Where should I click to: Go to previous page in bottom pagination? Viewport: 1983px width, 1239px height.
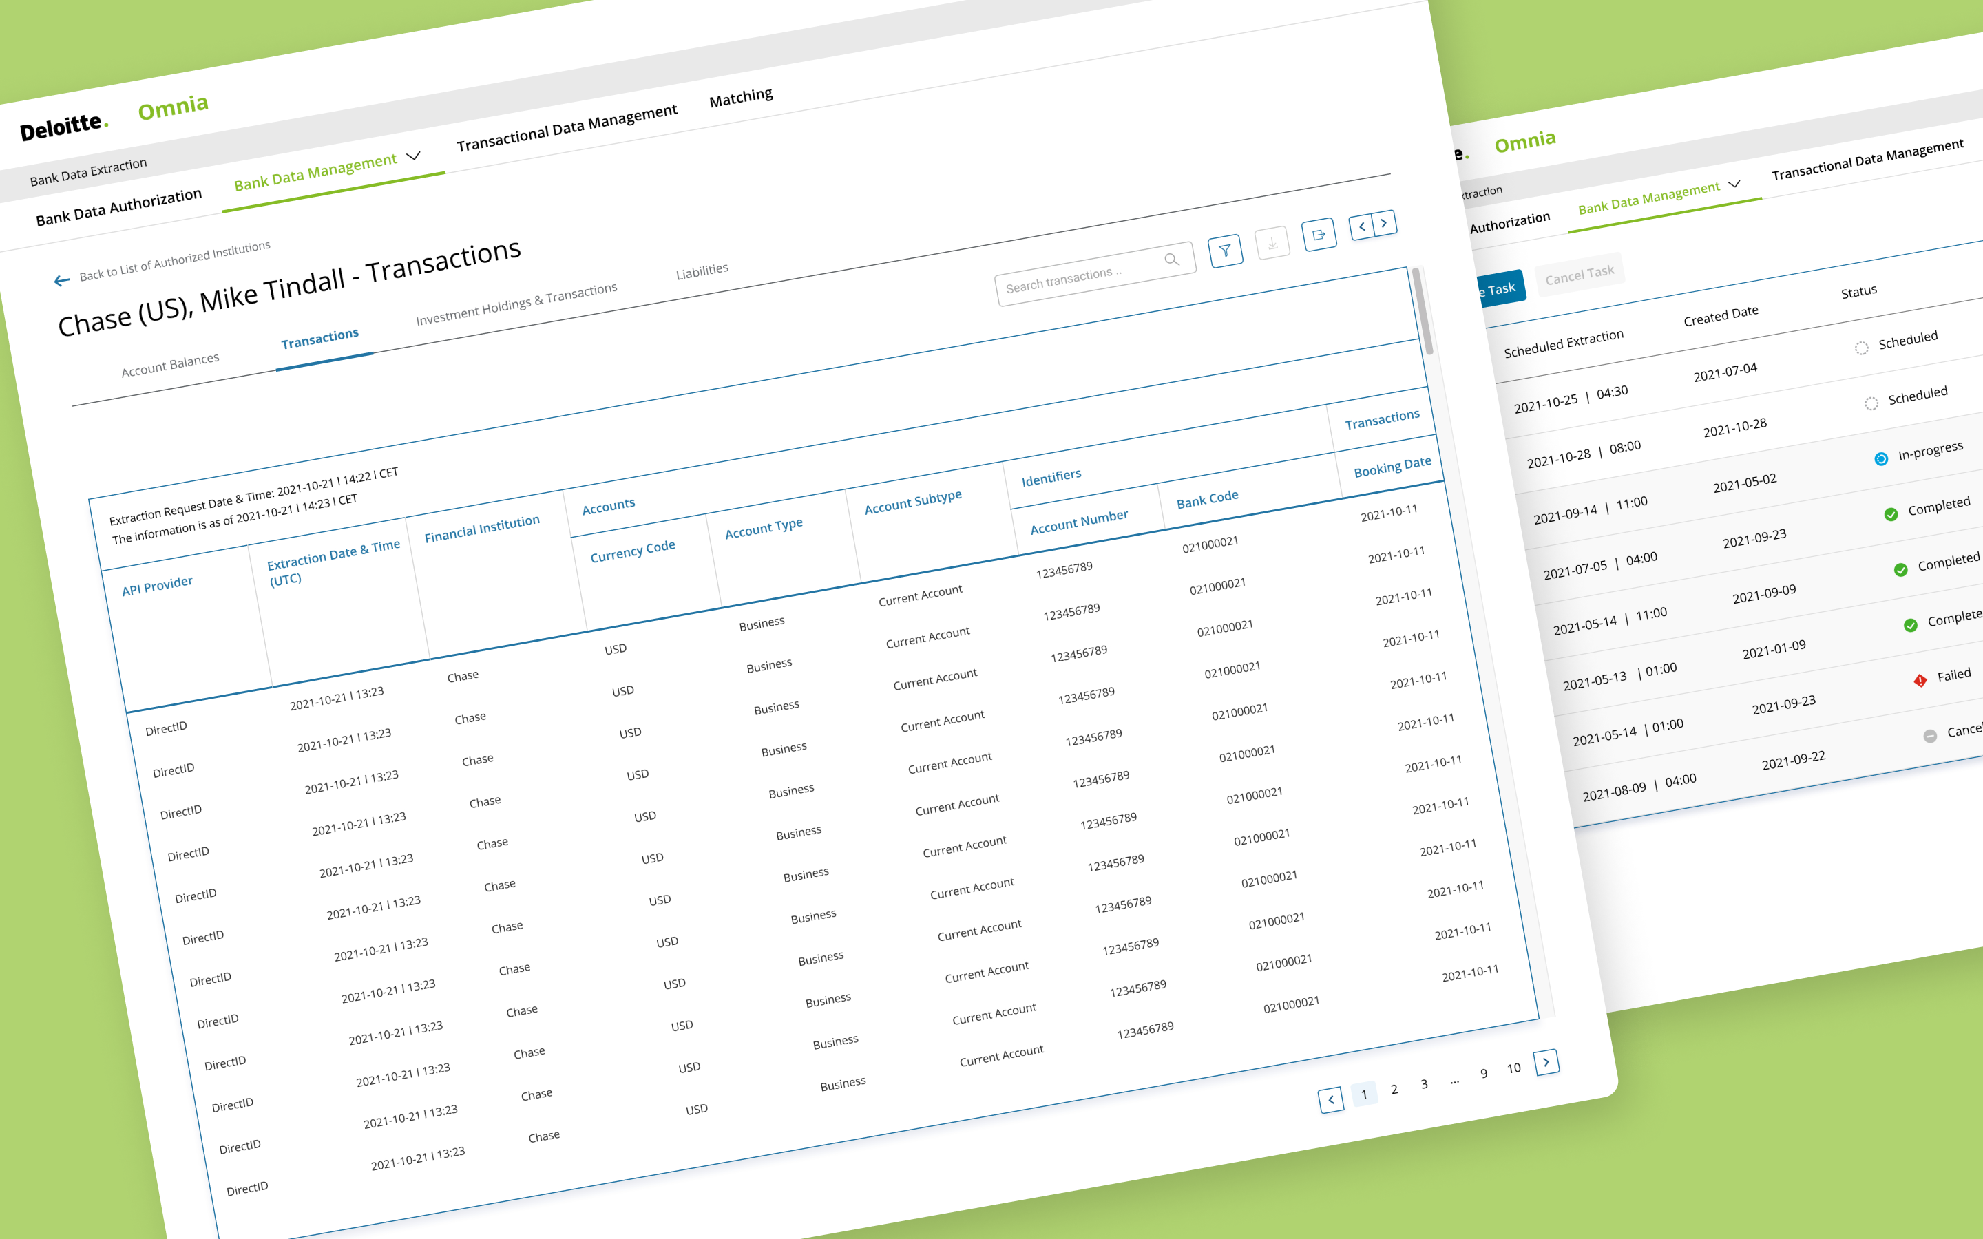1332,1100
